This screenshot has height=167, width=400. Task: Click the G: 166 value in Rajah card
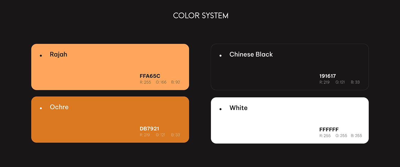tap(161, 82)
